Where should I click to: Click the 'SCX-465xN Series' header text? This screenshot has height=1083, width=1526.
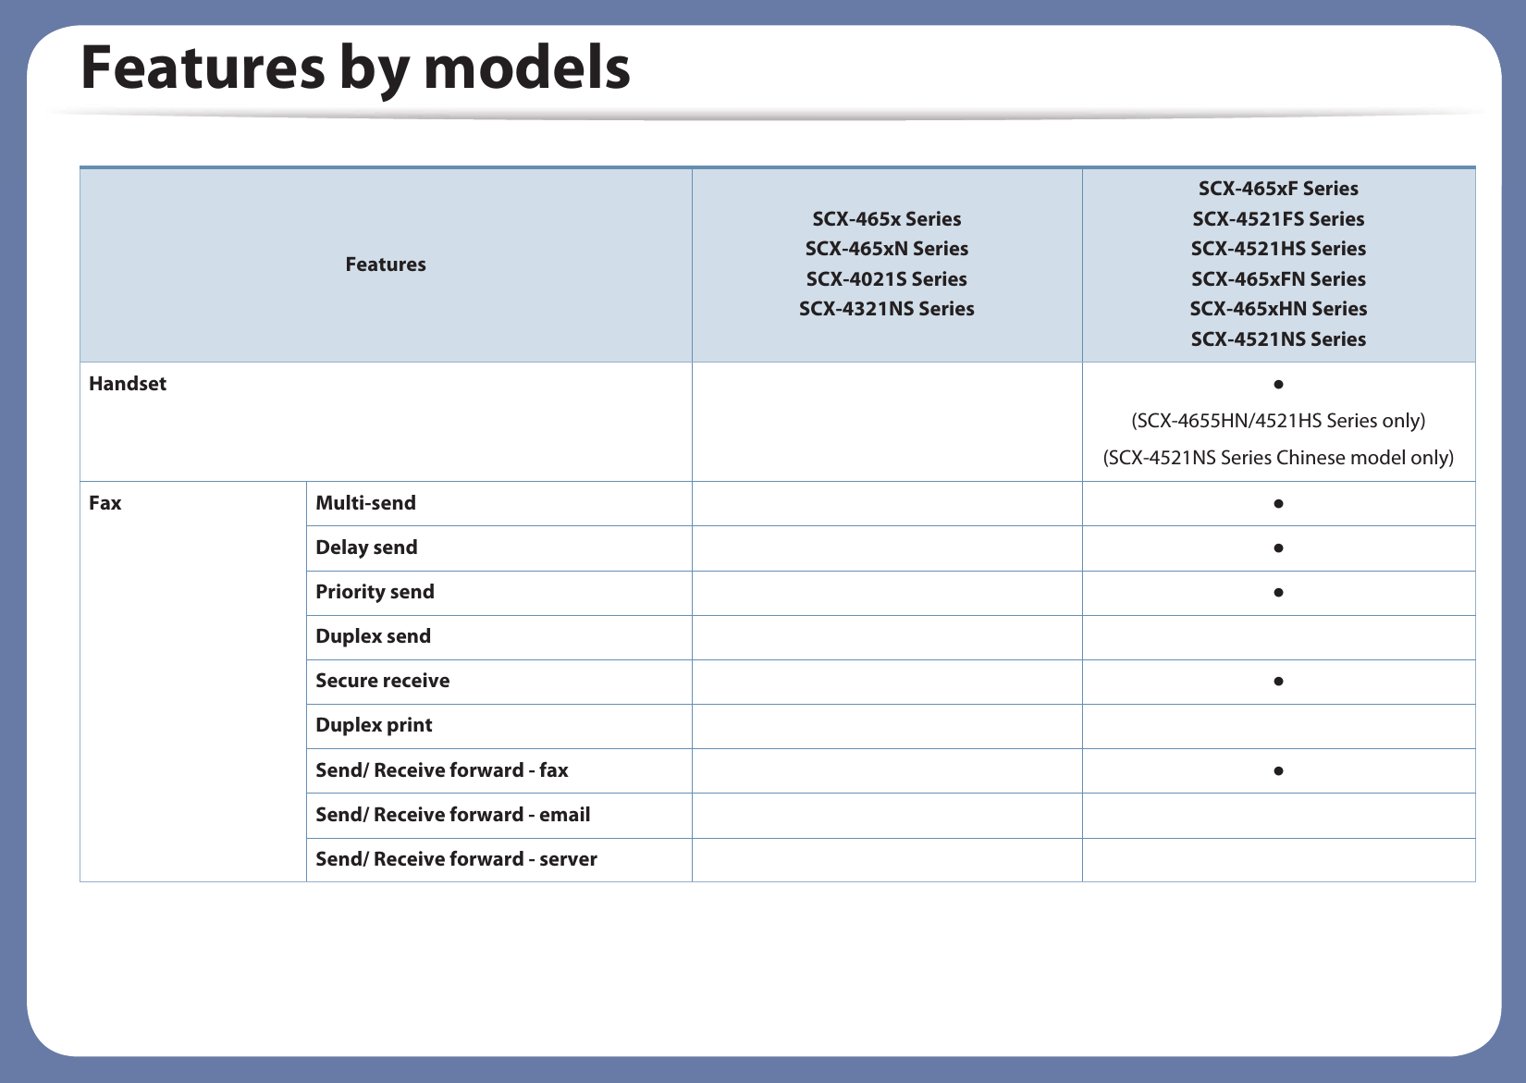point(886,249)
